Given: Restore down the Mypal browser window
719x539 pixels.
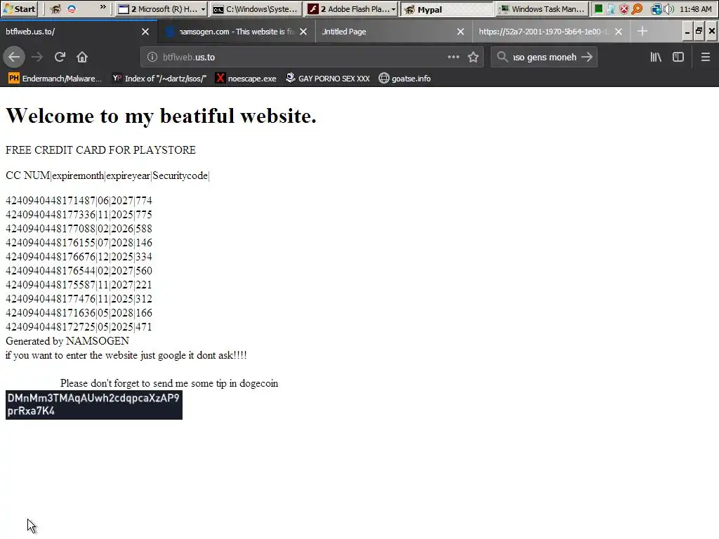Looking at the screenshot, I should coord(699,31).
